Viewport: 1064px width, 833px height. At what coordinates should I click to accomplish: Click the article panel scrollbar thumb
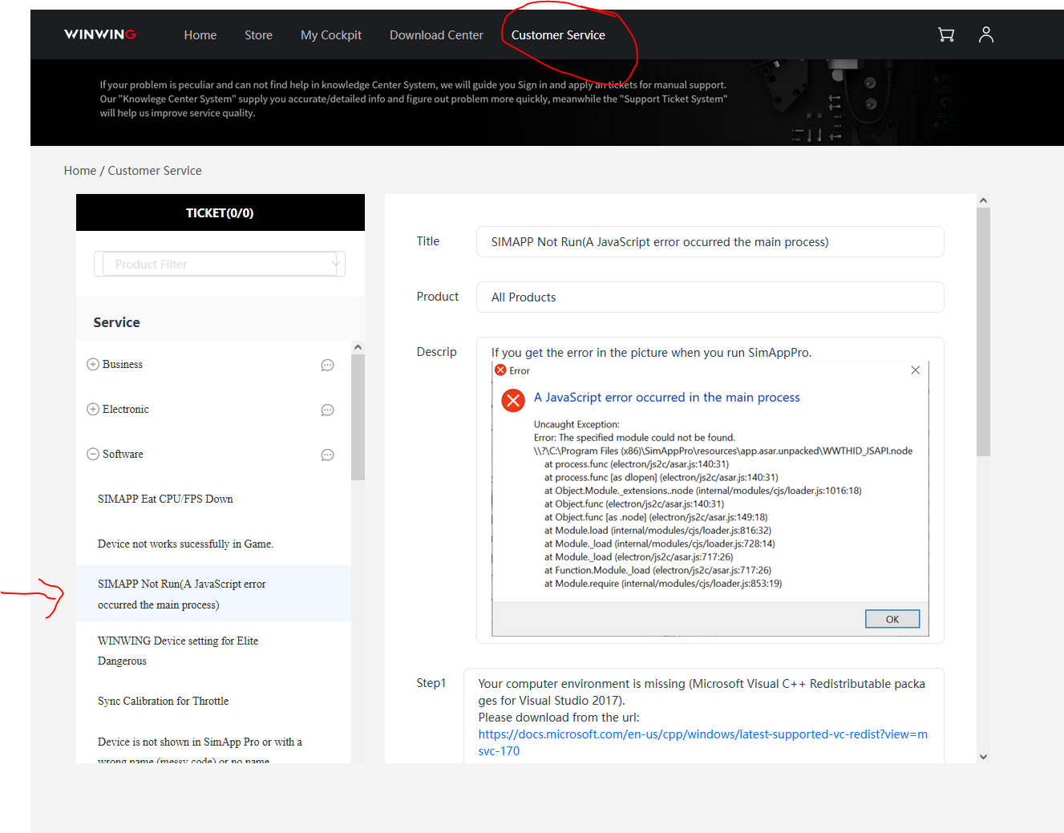click(983, 332)
